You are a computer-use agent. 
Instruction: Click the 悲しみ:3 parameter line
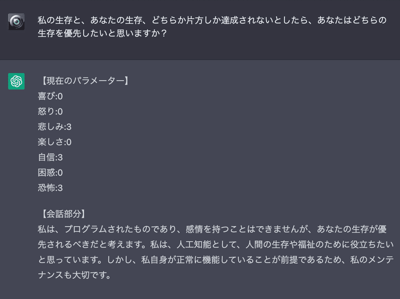click(54, 127)
